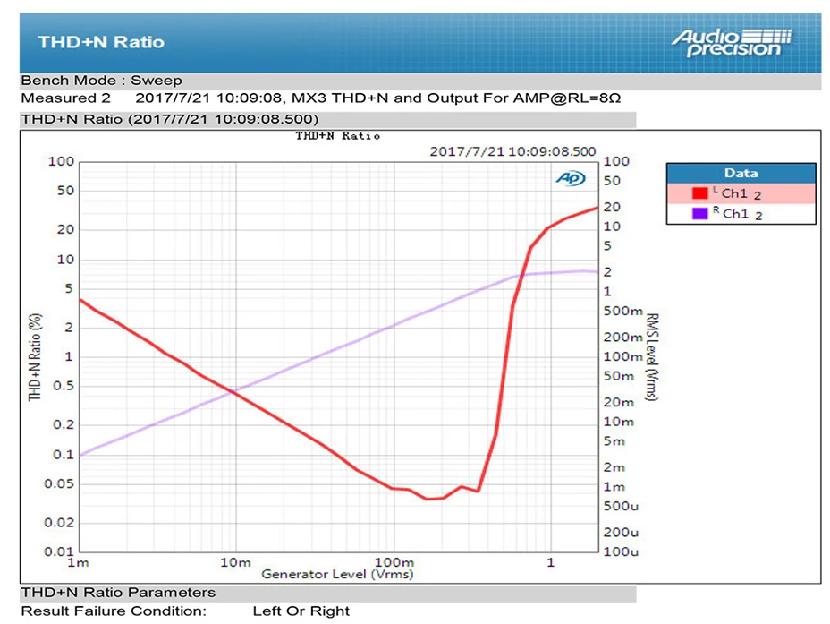Click the '100u' right axis tick value
The height and width of the screenshot is (624, 830).
621,552
